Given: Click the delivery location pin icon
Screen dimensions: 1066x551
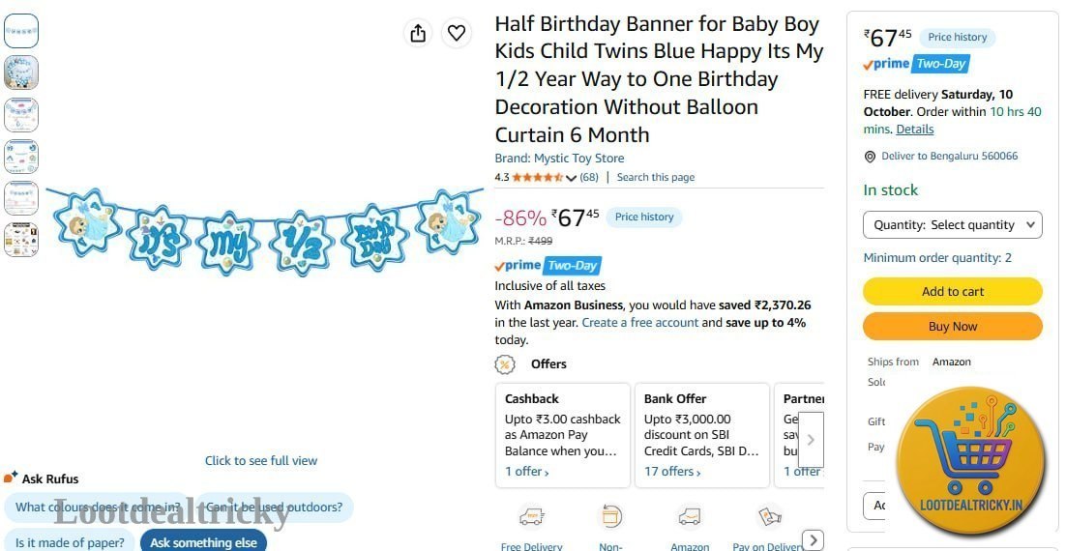Looking at the screenshot, I should click(870, 157).
